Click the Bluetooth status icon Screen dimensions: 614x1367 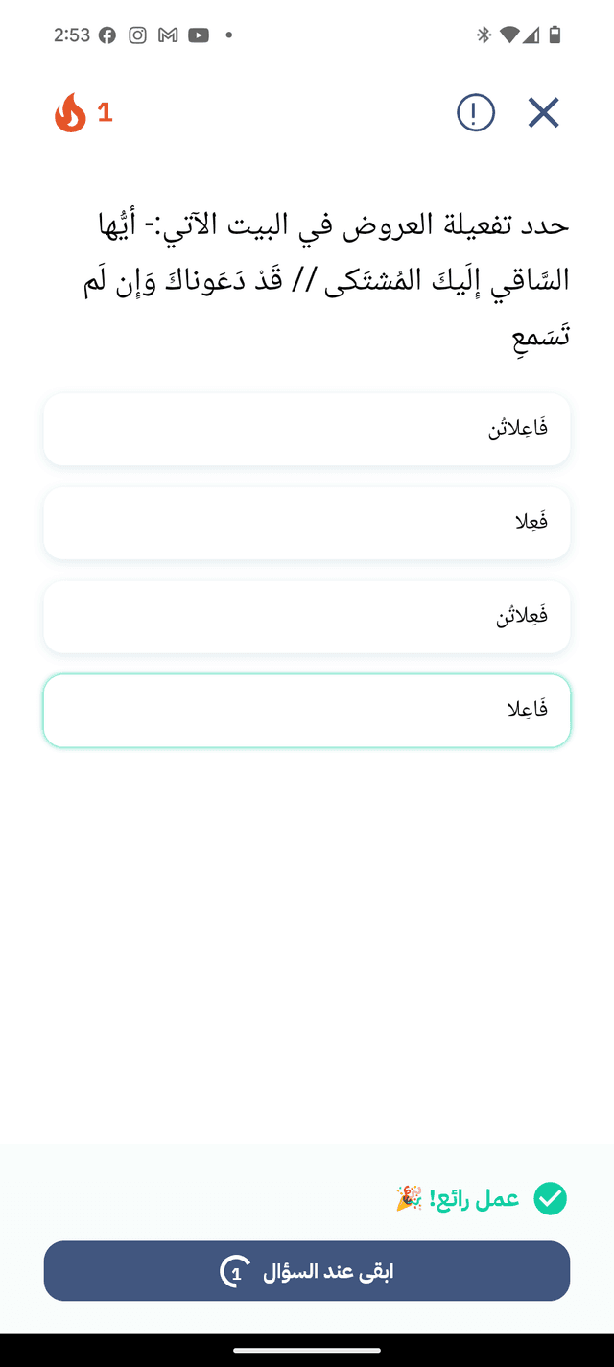click(x=484, y=35)
